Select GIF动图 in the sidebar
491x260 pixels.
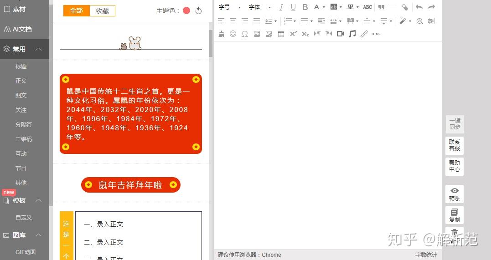[x=26, y=252]
